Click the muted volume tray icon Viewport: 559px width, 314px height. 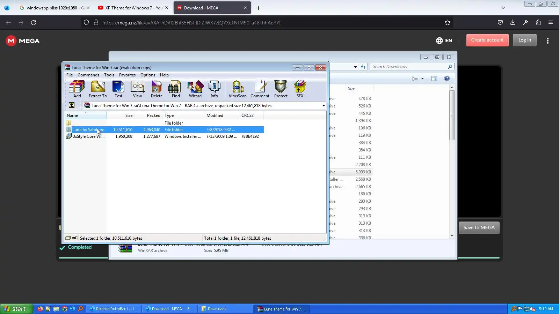coord(533,309)
